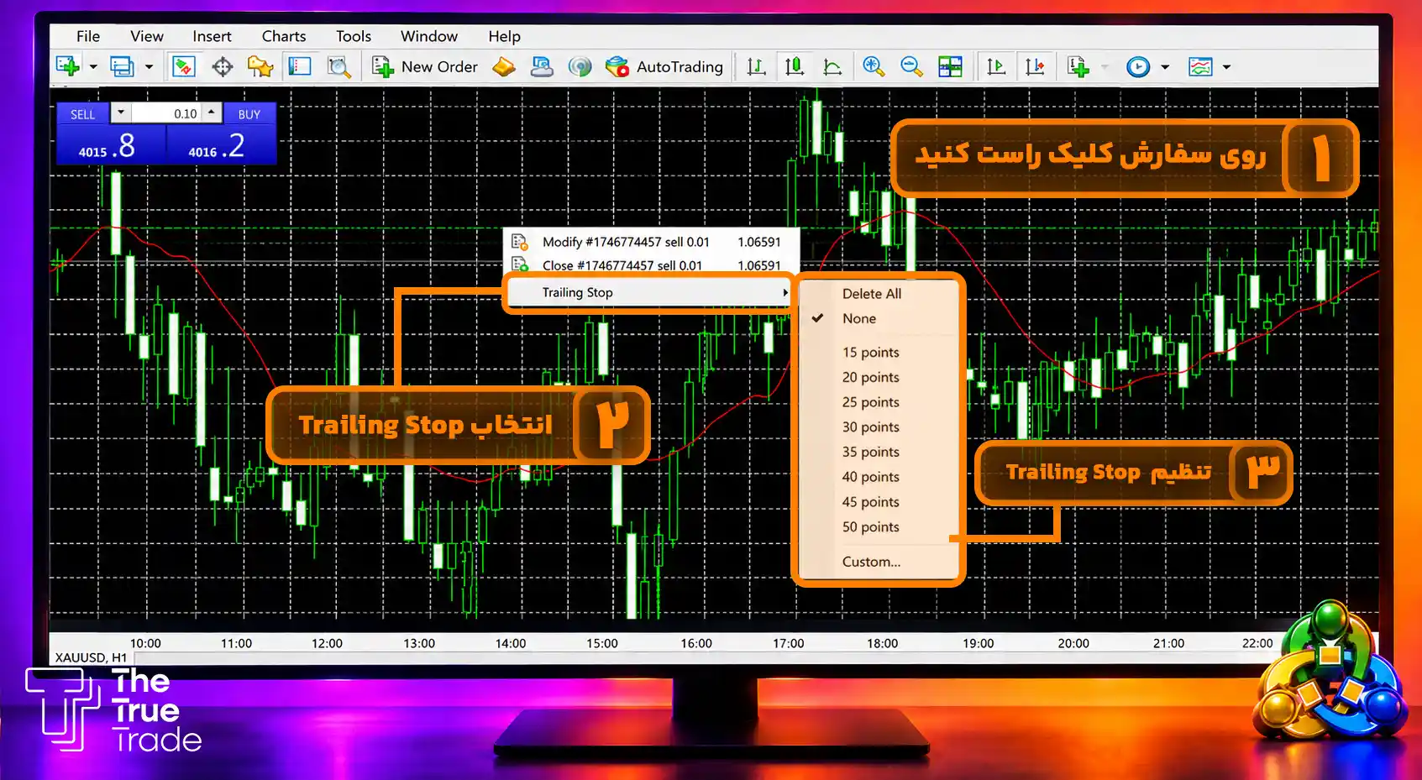Decrease lot volume with the down arrow
The height and width of the screenshot is (780, 1422).
pyautogui.click(x=121, y=112)
